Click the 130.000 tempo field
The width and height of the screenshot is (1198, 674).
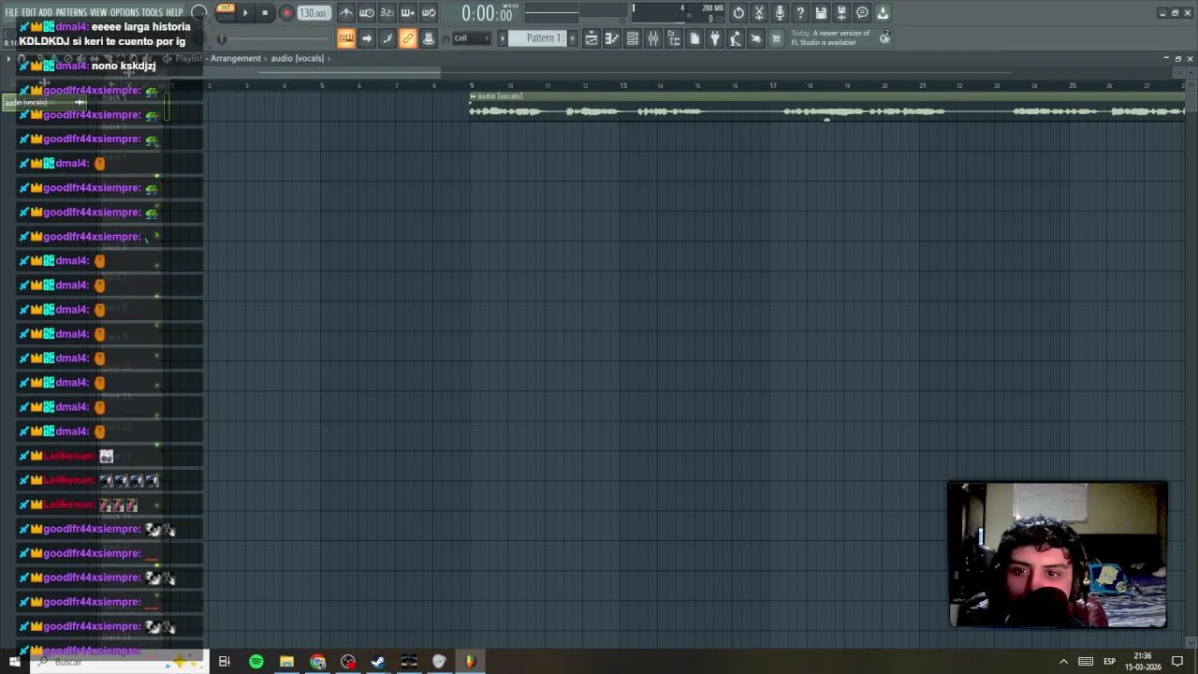(x=314, y=13)
